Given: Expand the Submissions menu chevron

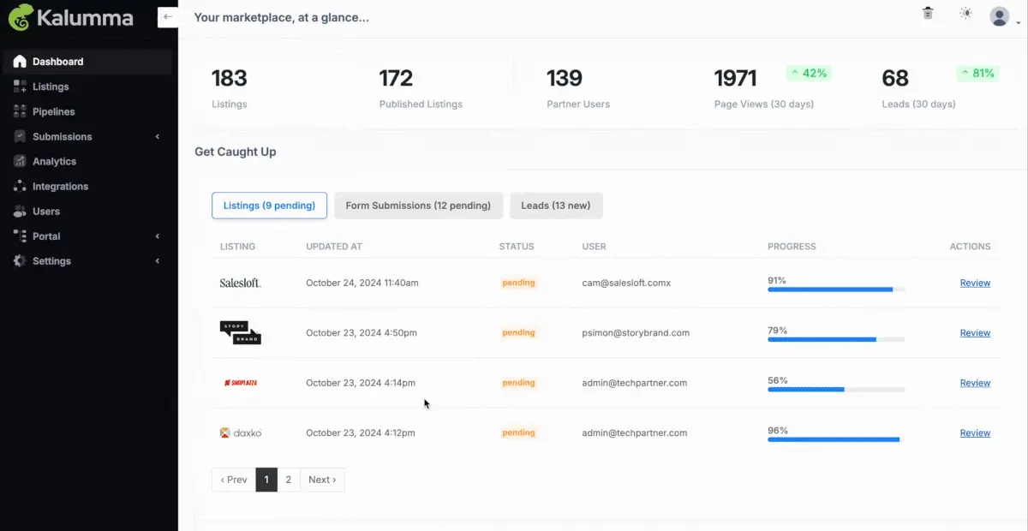Looking at the screenshot, I should [x=158, y=137].
